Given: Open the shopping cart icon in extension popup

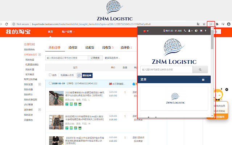Looking at the screenshot, I should click(201, 30).
